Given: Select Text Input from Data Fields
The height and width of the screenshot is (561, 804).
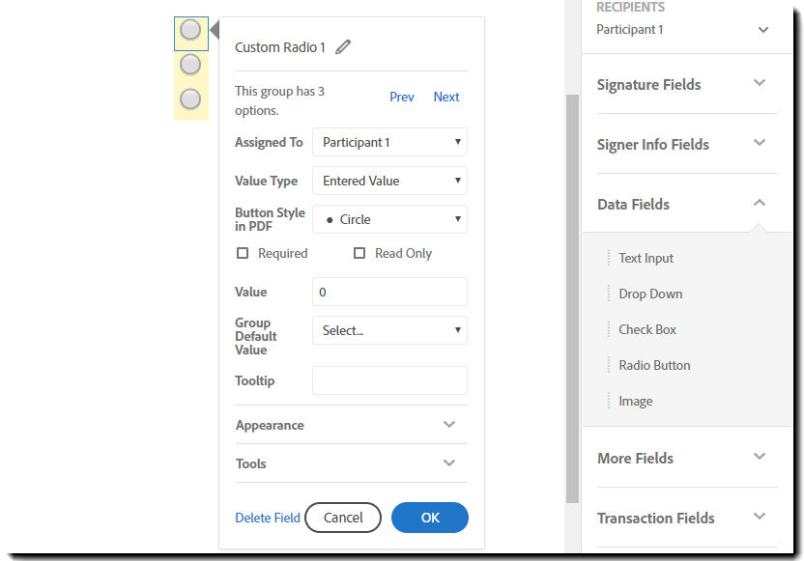Looking at the screenshot, I should [x=646, y=258].
